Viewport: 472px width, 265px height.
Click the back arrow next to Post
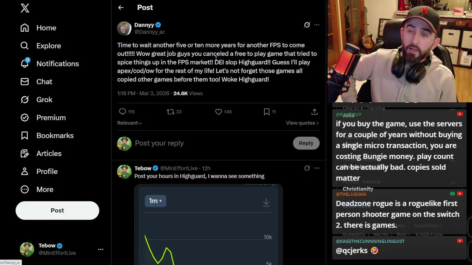[x=121, y=7]
